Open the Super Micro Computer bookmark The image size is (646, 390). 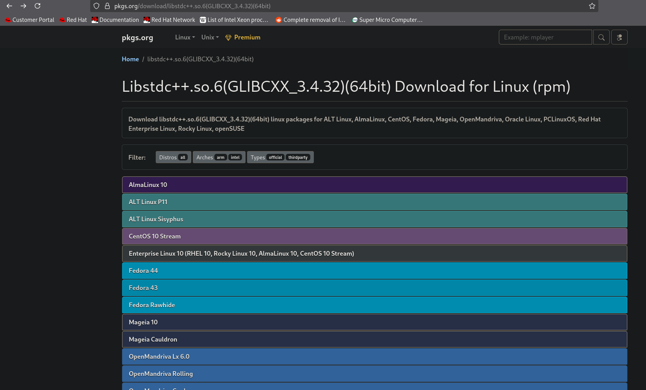(x=387, y=20)
